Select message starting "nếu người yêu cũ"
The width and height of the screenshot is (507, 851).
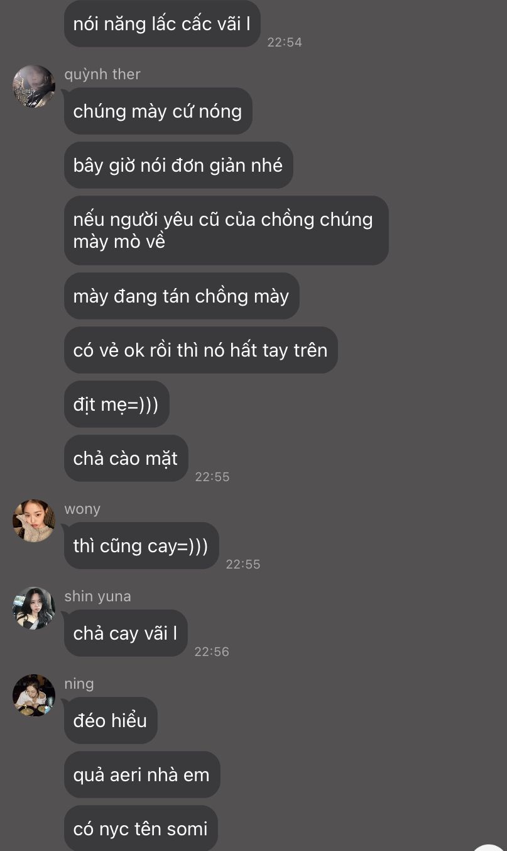coord(226,230)
